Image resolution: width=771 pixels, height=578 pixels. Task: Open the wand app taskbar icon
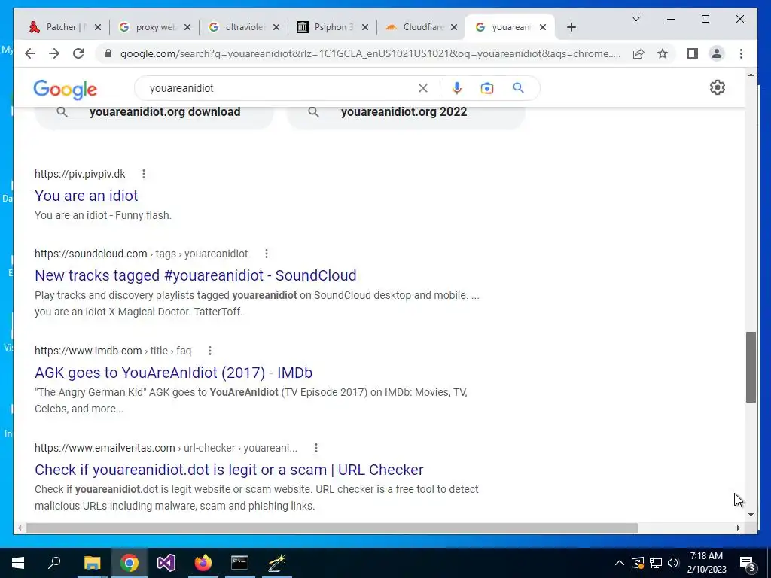(x=276, y=563)
